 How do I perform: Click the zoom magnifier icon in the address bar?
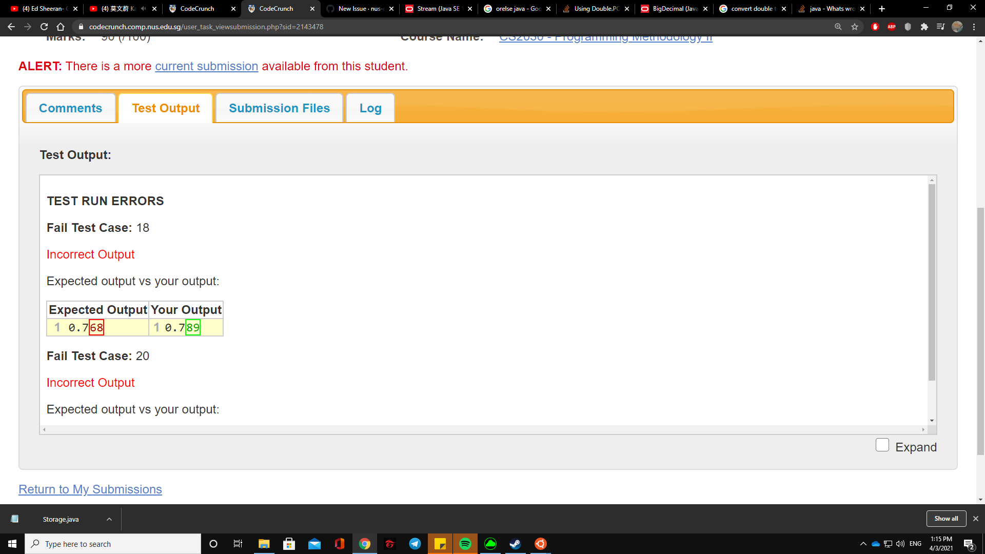pos(838,27)
